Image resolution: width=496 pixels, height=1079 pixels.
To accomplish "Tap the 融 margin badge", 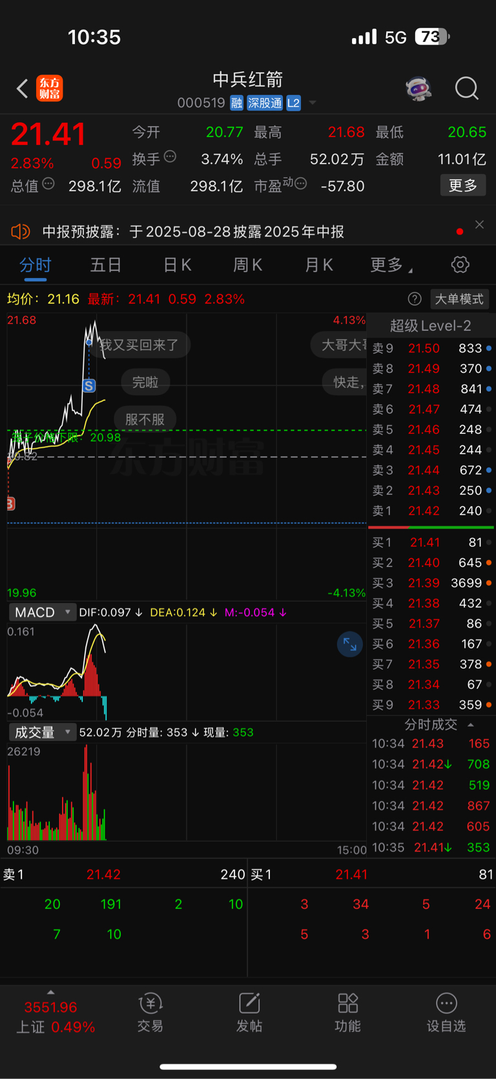I will click(x=236, y=103).
